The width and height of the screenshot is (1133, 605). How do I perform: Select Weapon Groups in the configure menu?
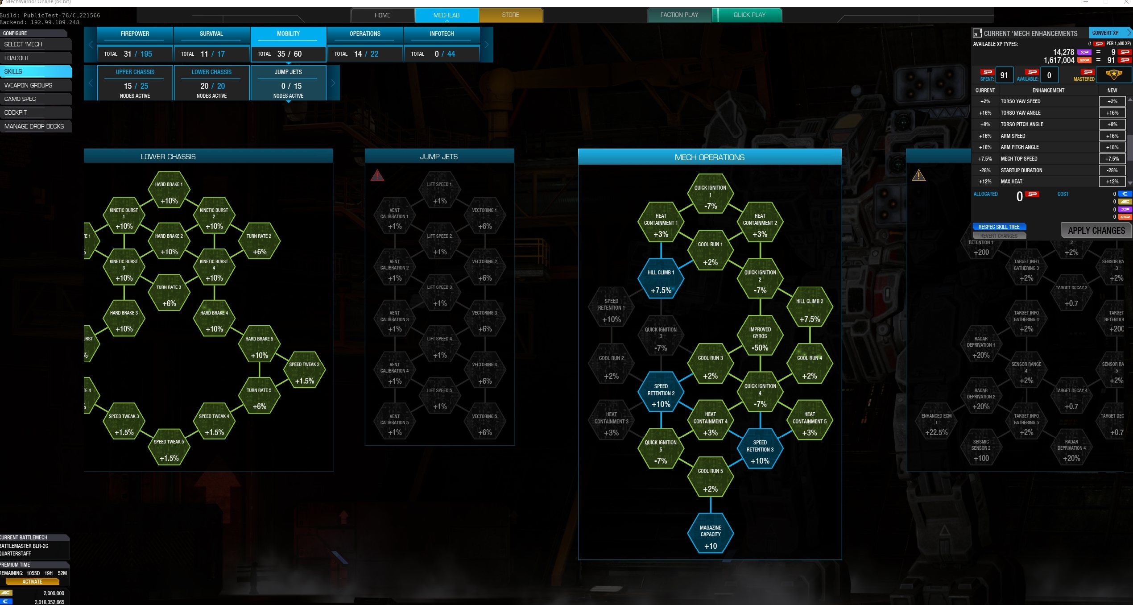pos(29,85)
